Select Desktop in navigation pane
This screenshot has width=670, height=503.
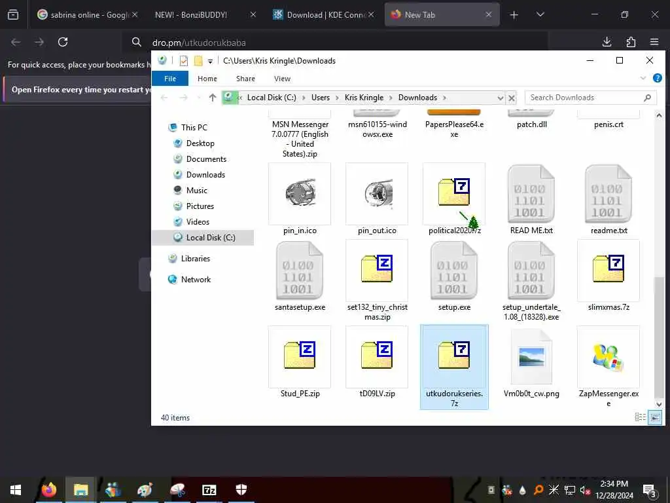[200, 143]
